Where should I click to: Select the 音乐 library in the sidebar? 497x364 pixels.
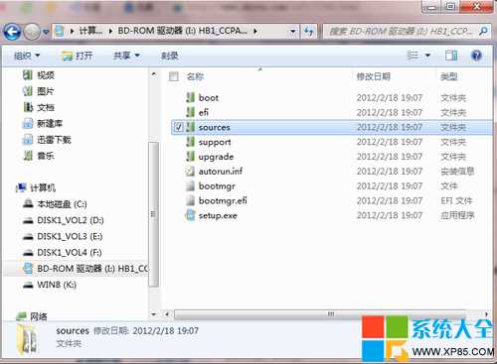click(x=39, y=156)
